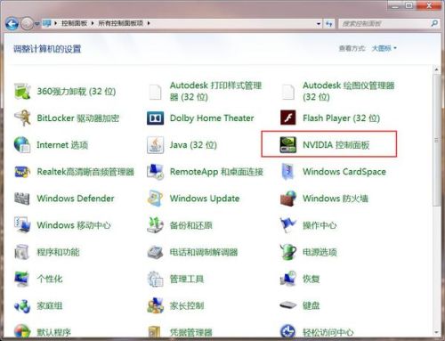Select the 所有控制面板项 breadcrumb item
The height and width of the screenshot is (341, 445).
120,23
